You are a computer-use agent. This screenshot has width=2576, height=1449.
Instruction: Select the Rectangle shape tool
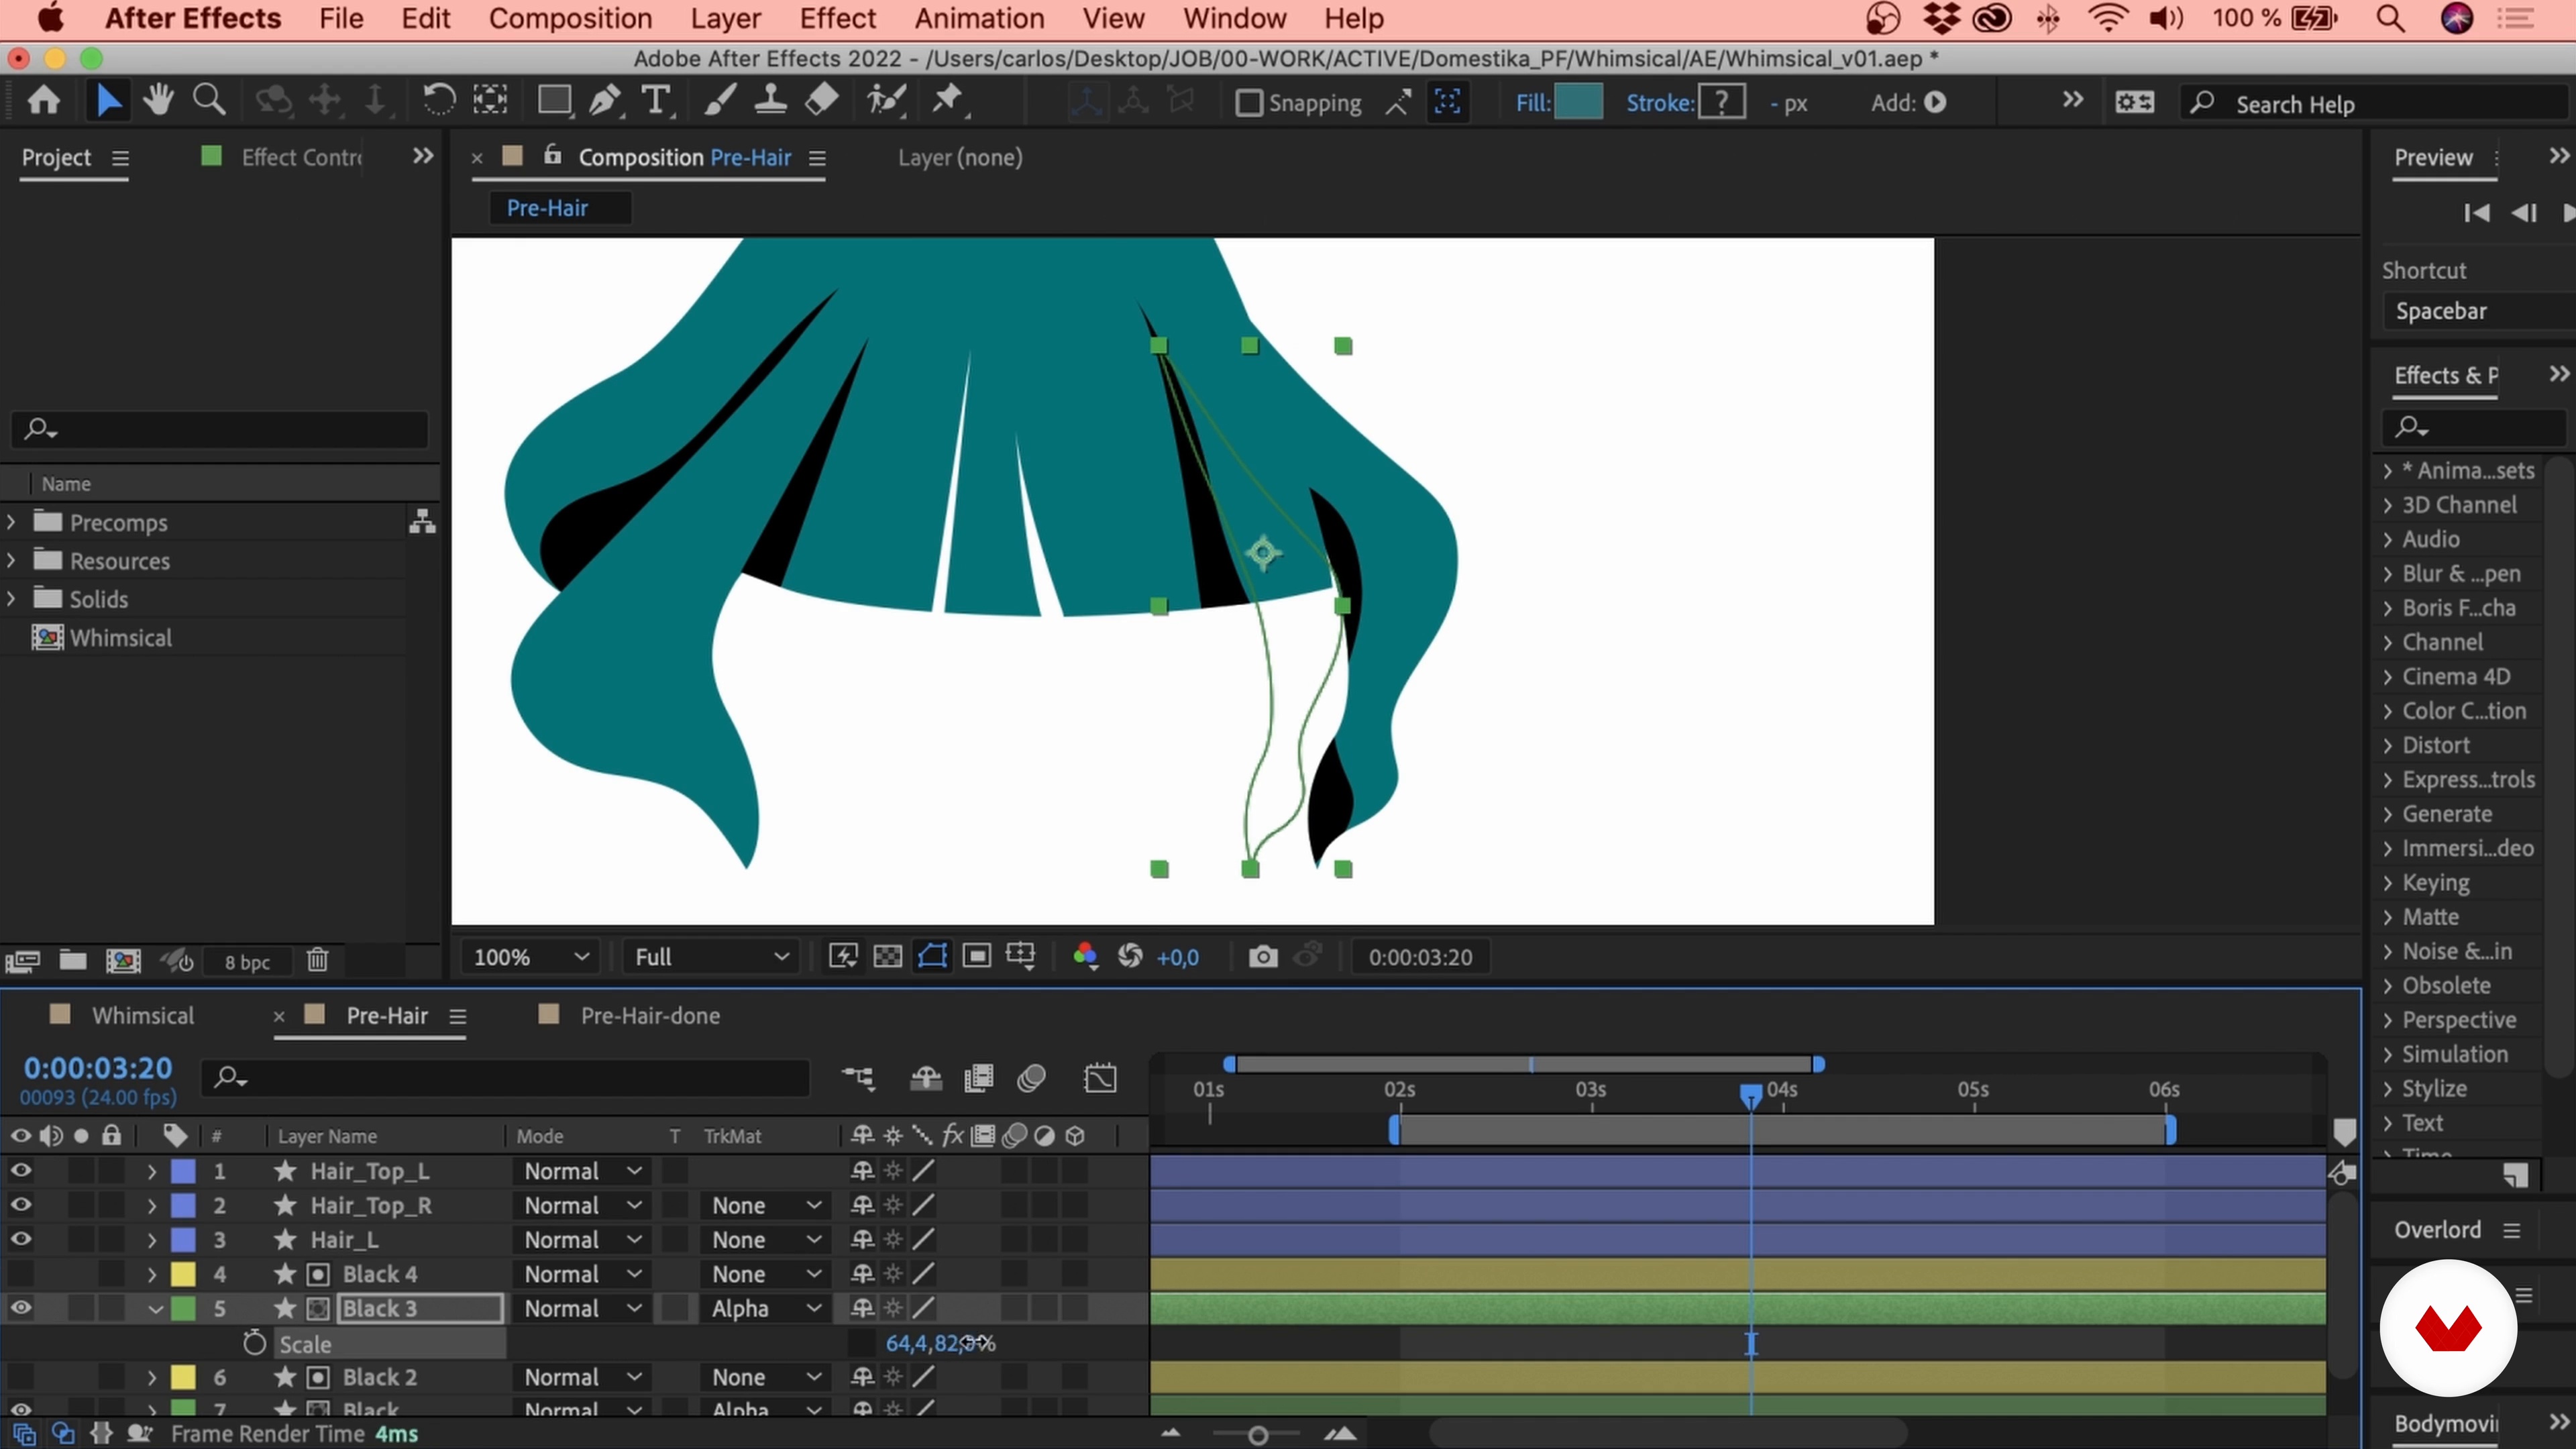554,101
